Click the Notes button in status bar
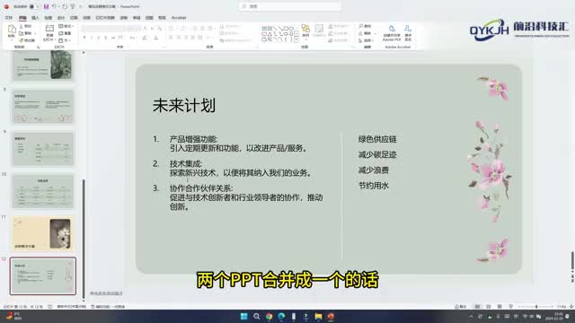 click(461, 307)
